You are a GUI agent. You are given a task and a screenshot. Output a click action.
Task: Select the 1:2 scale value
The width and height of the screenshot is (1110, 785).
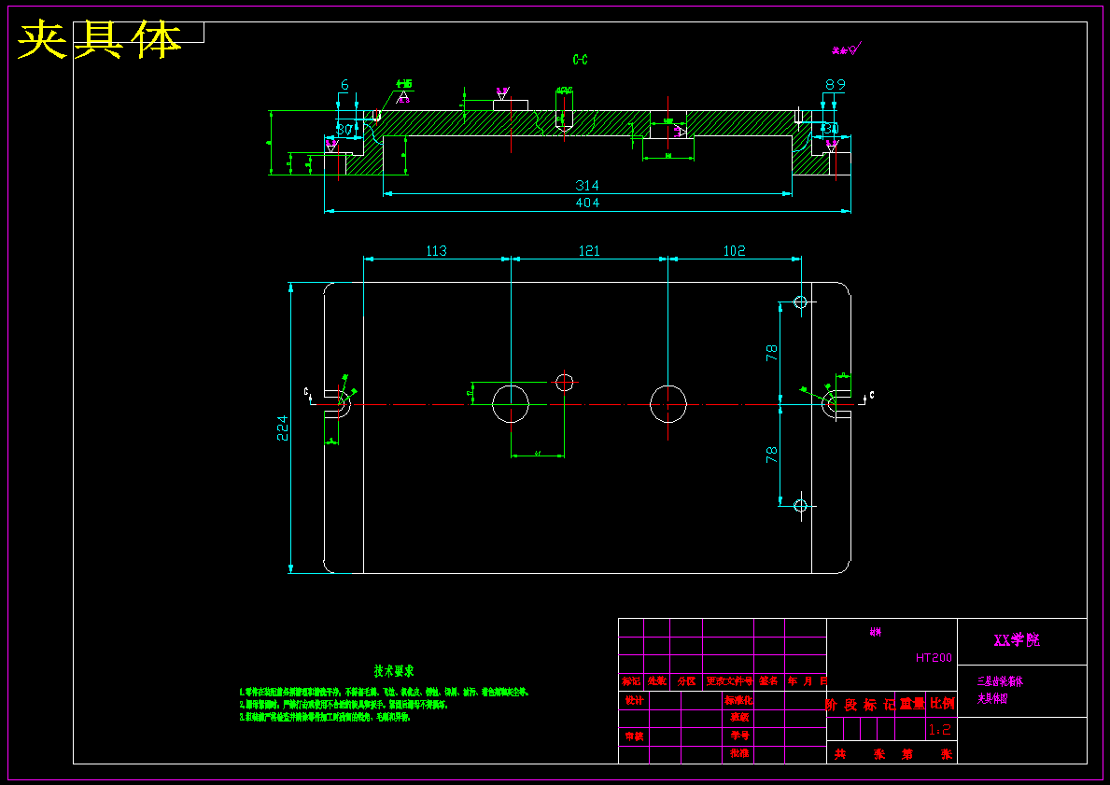coord(940,730)
